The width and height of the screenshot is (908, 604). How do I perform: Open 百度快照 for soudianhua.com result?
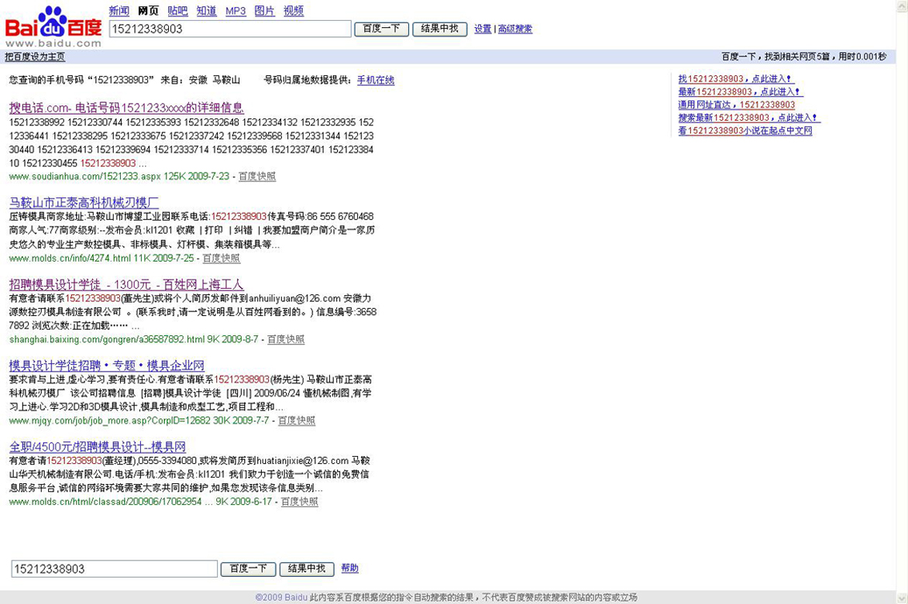click(257, 177)
